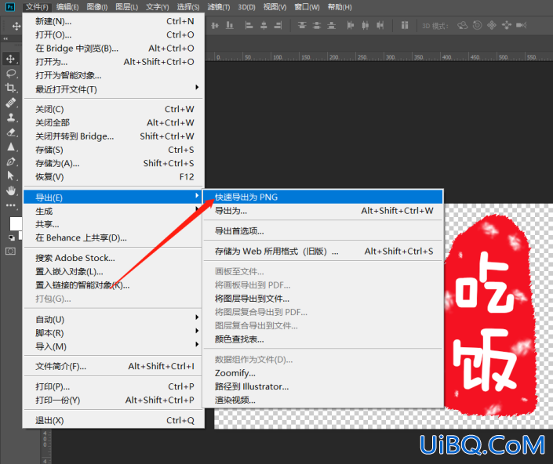Screen dimensions: 553x464
Task: Expand the 脚本(R) submenu
Action: tap(114, 333)
